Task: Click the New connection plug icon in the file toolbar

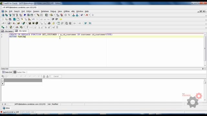Action: click(3, 23)
